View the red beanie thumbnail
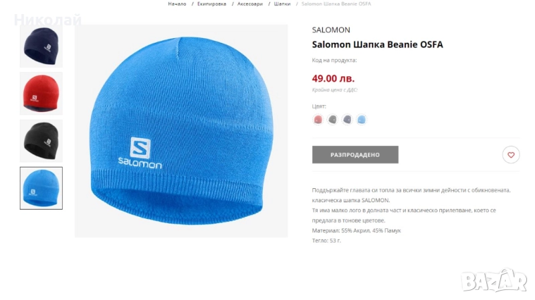Screen dimensions: 535x300 [x=41, y=93]
